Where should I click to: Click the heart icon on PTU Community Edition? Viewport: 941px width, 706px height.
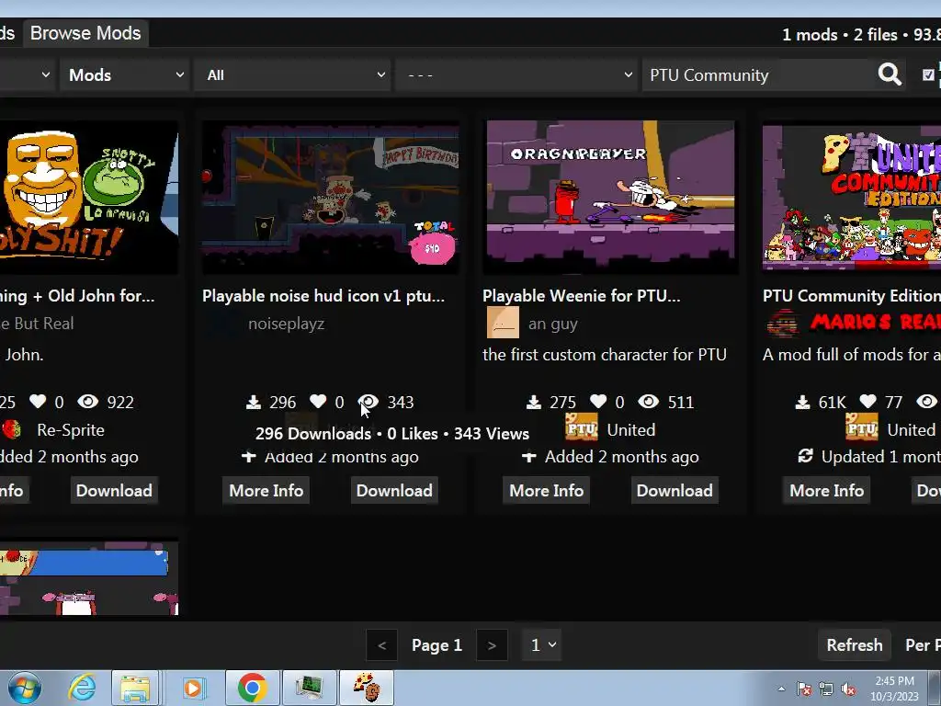[867, 401]
